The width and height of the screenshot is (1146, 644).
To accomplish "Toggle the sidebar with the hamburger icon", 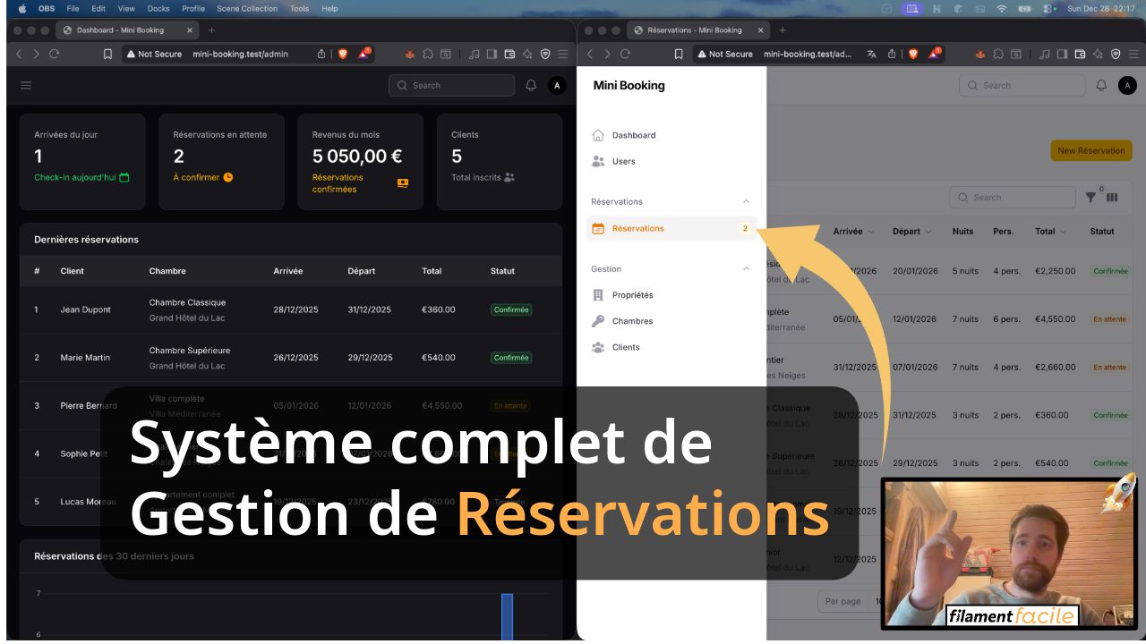I will pos(25,85).
